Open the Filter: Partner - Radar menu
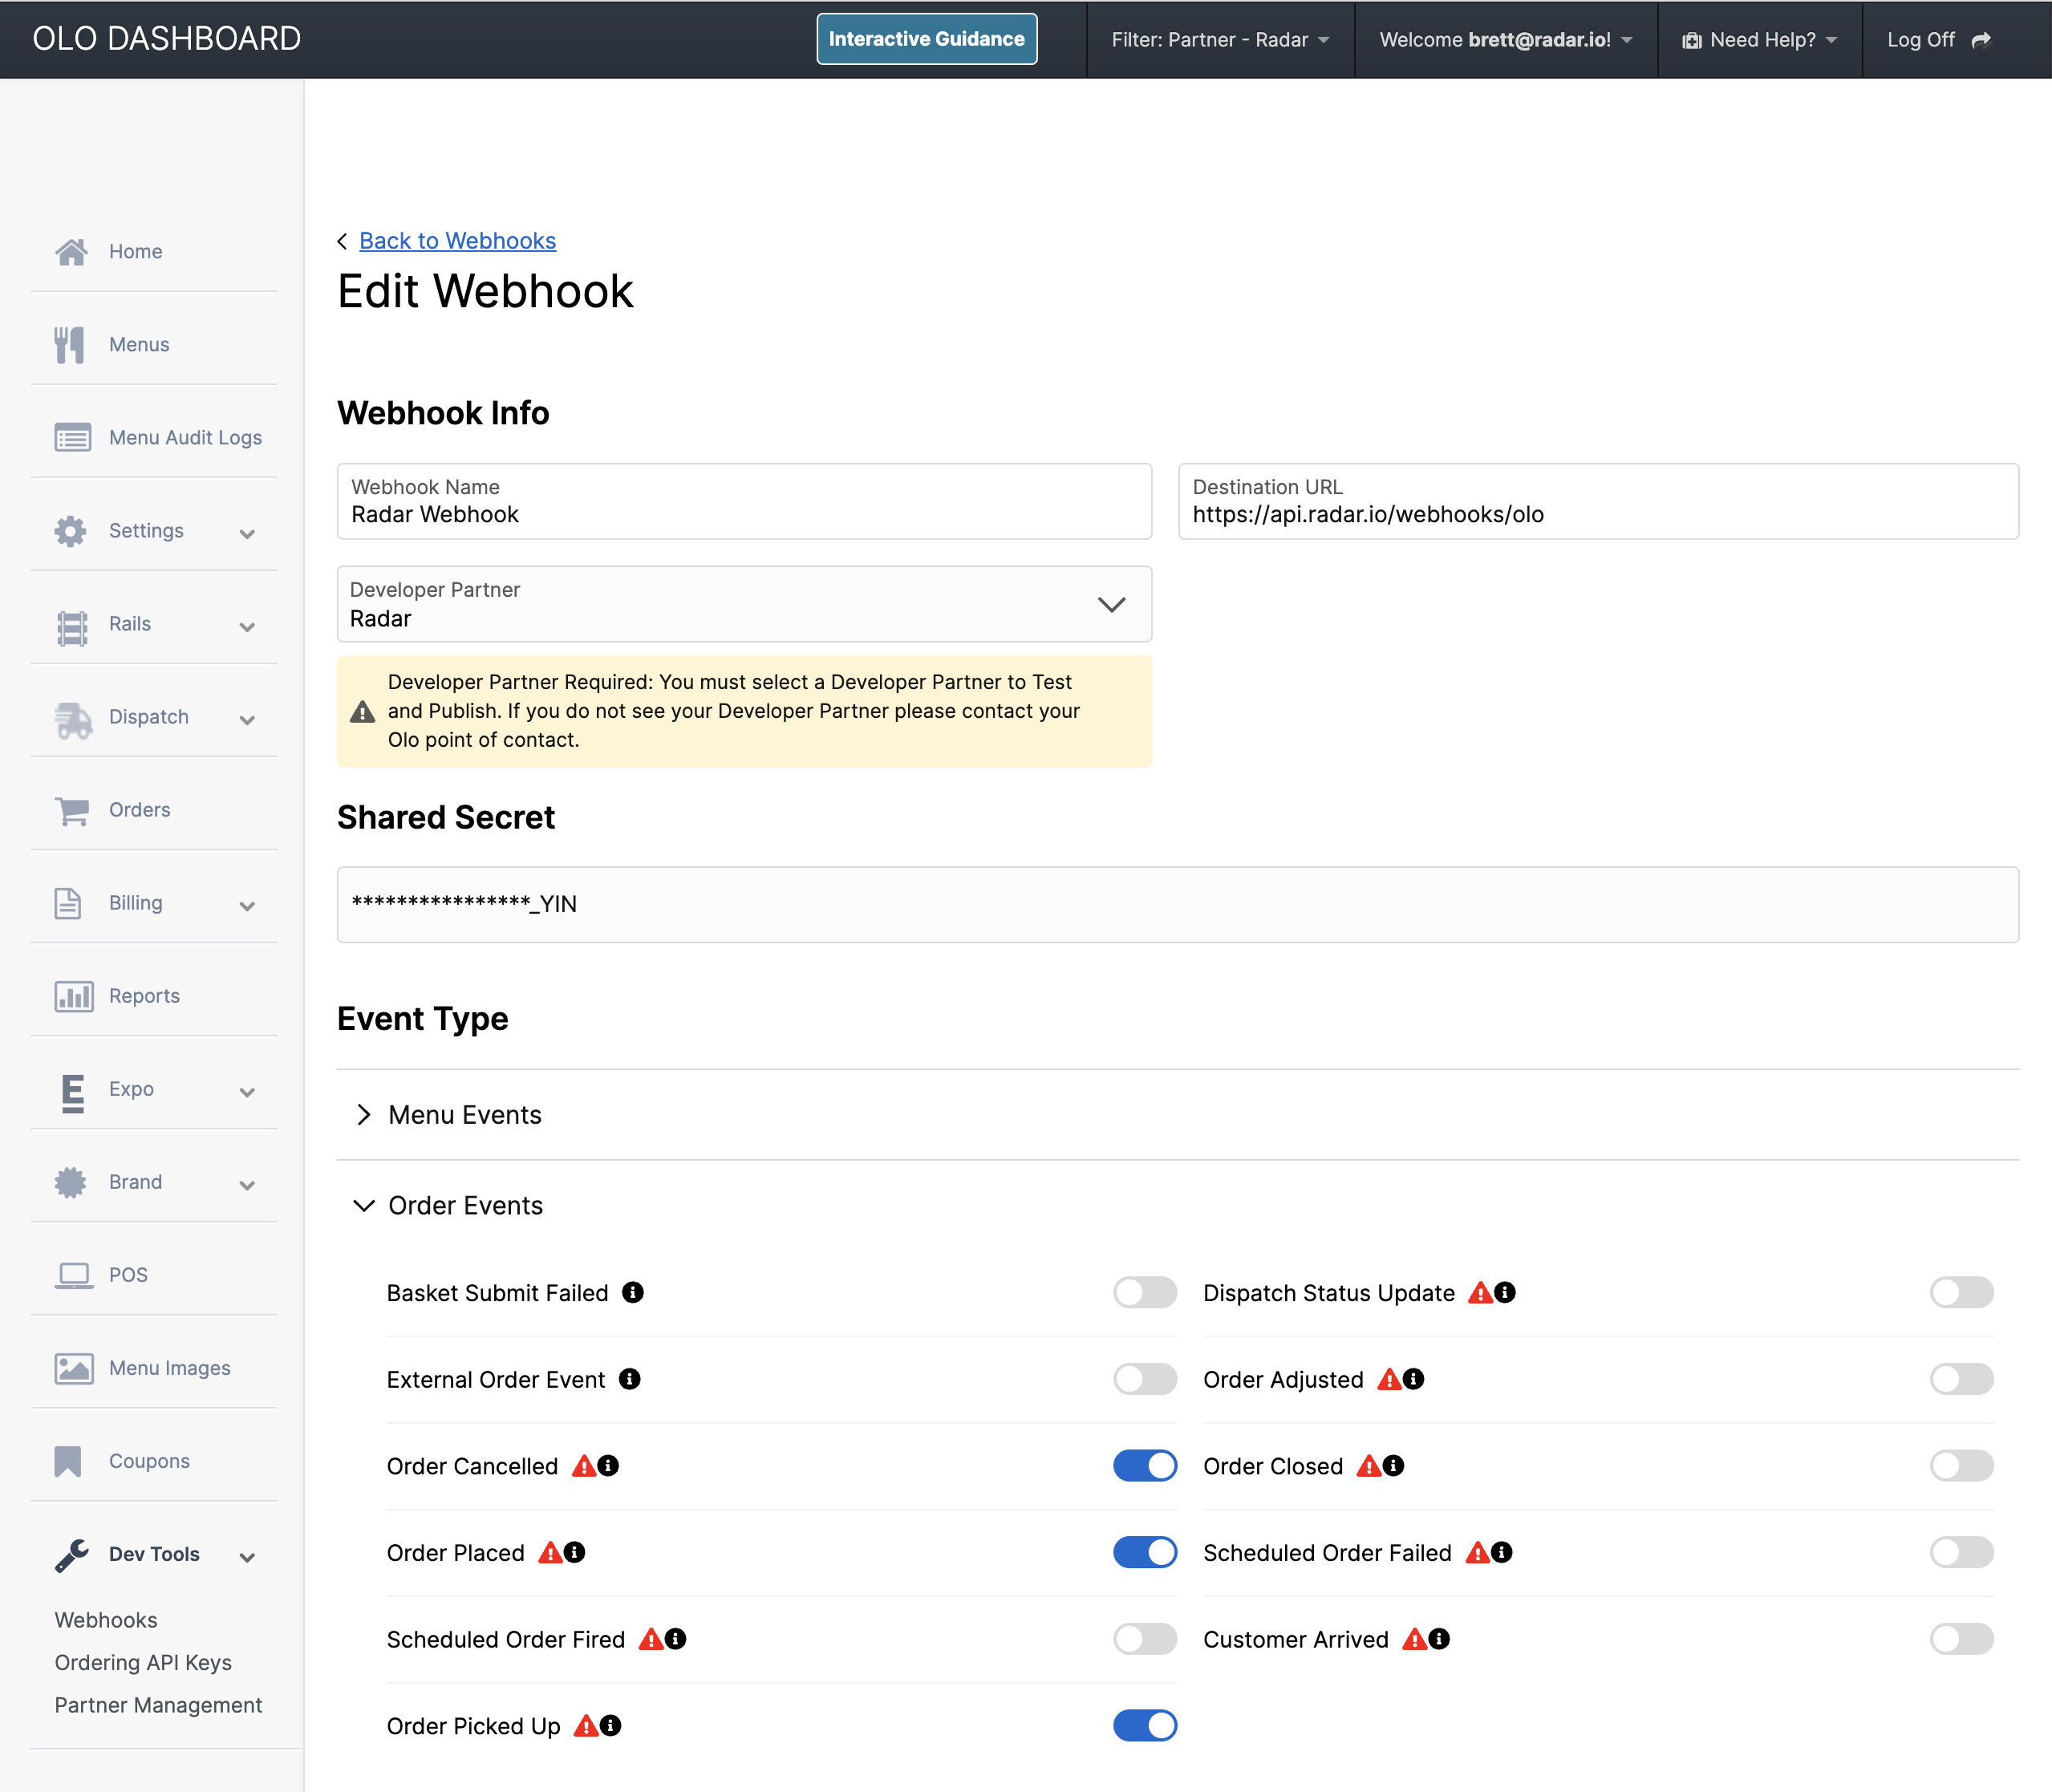The width and height of the screenshot is (2052, 1792). (x=1218, y=40)
